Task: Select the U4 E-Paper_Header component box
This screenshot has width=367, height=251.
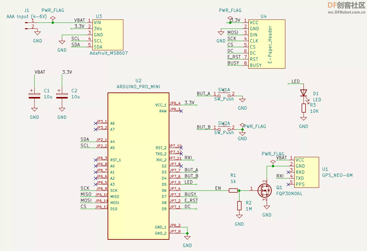Action: 267,44
